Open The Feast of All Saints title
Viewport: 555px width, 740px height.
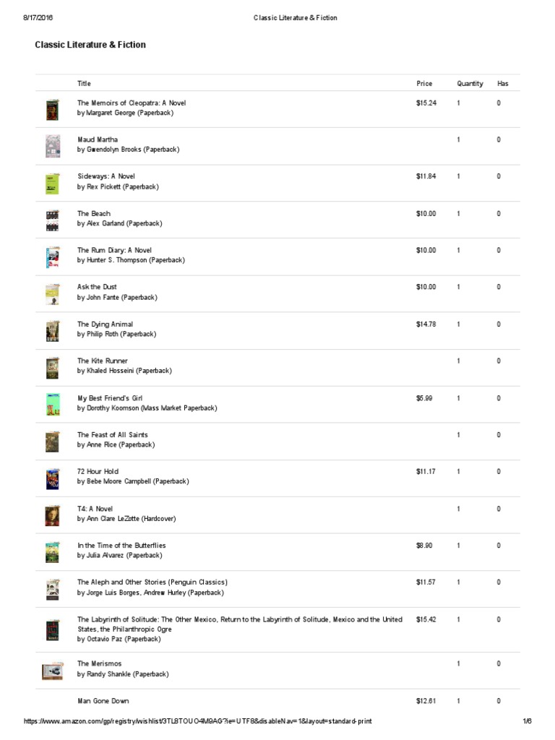112,434
